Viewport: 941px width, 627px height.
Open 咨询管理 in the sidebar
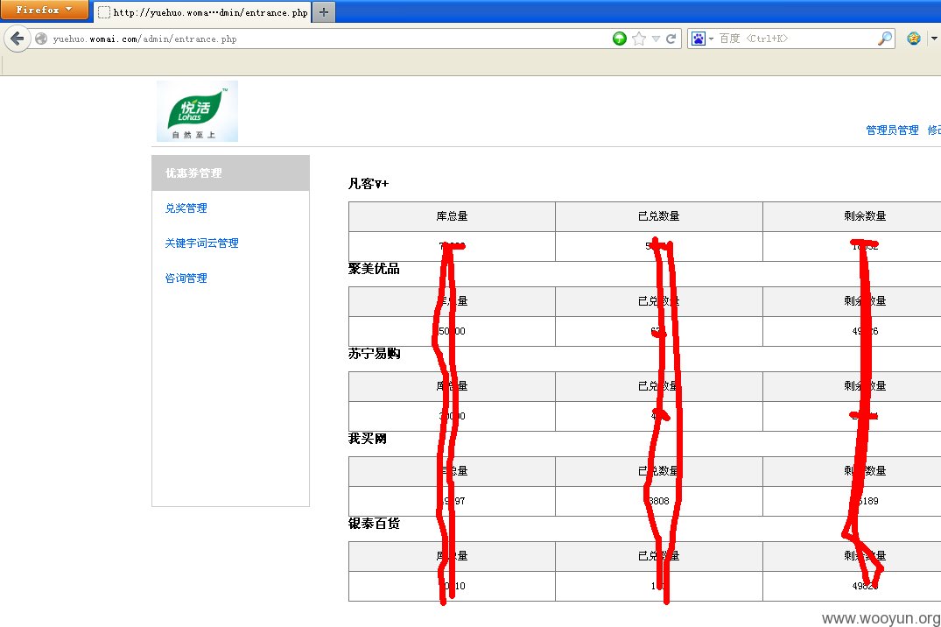click(x=186, y=278)
